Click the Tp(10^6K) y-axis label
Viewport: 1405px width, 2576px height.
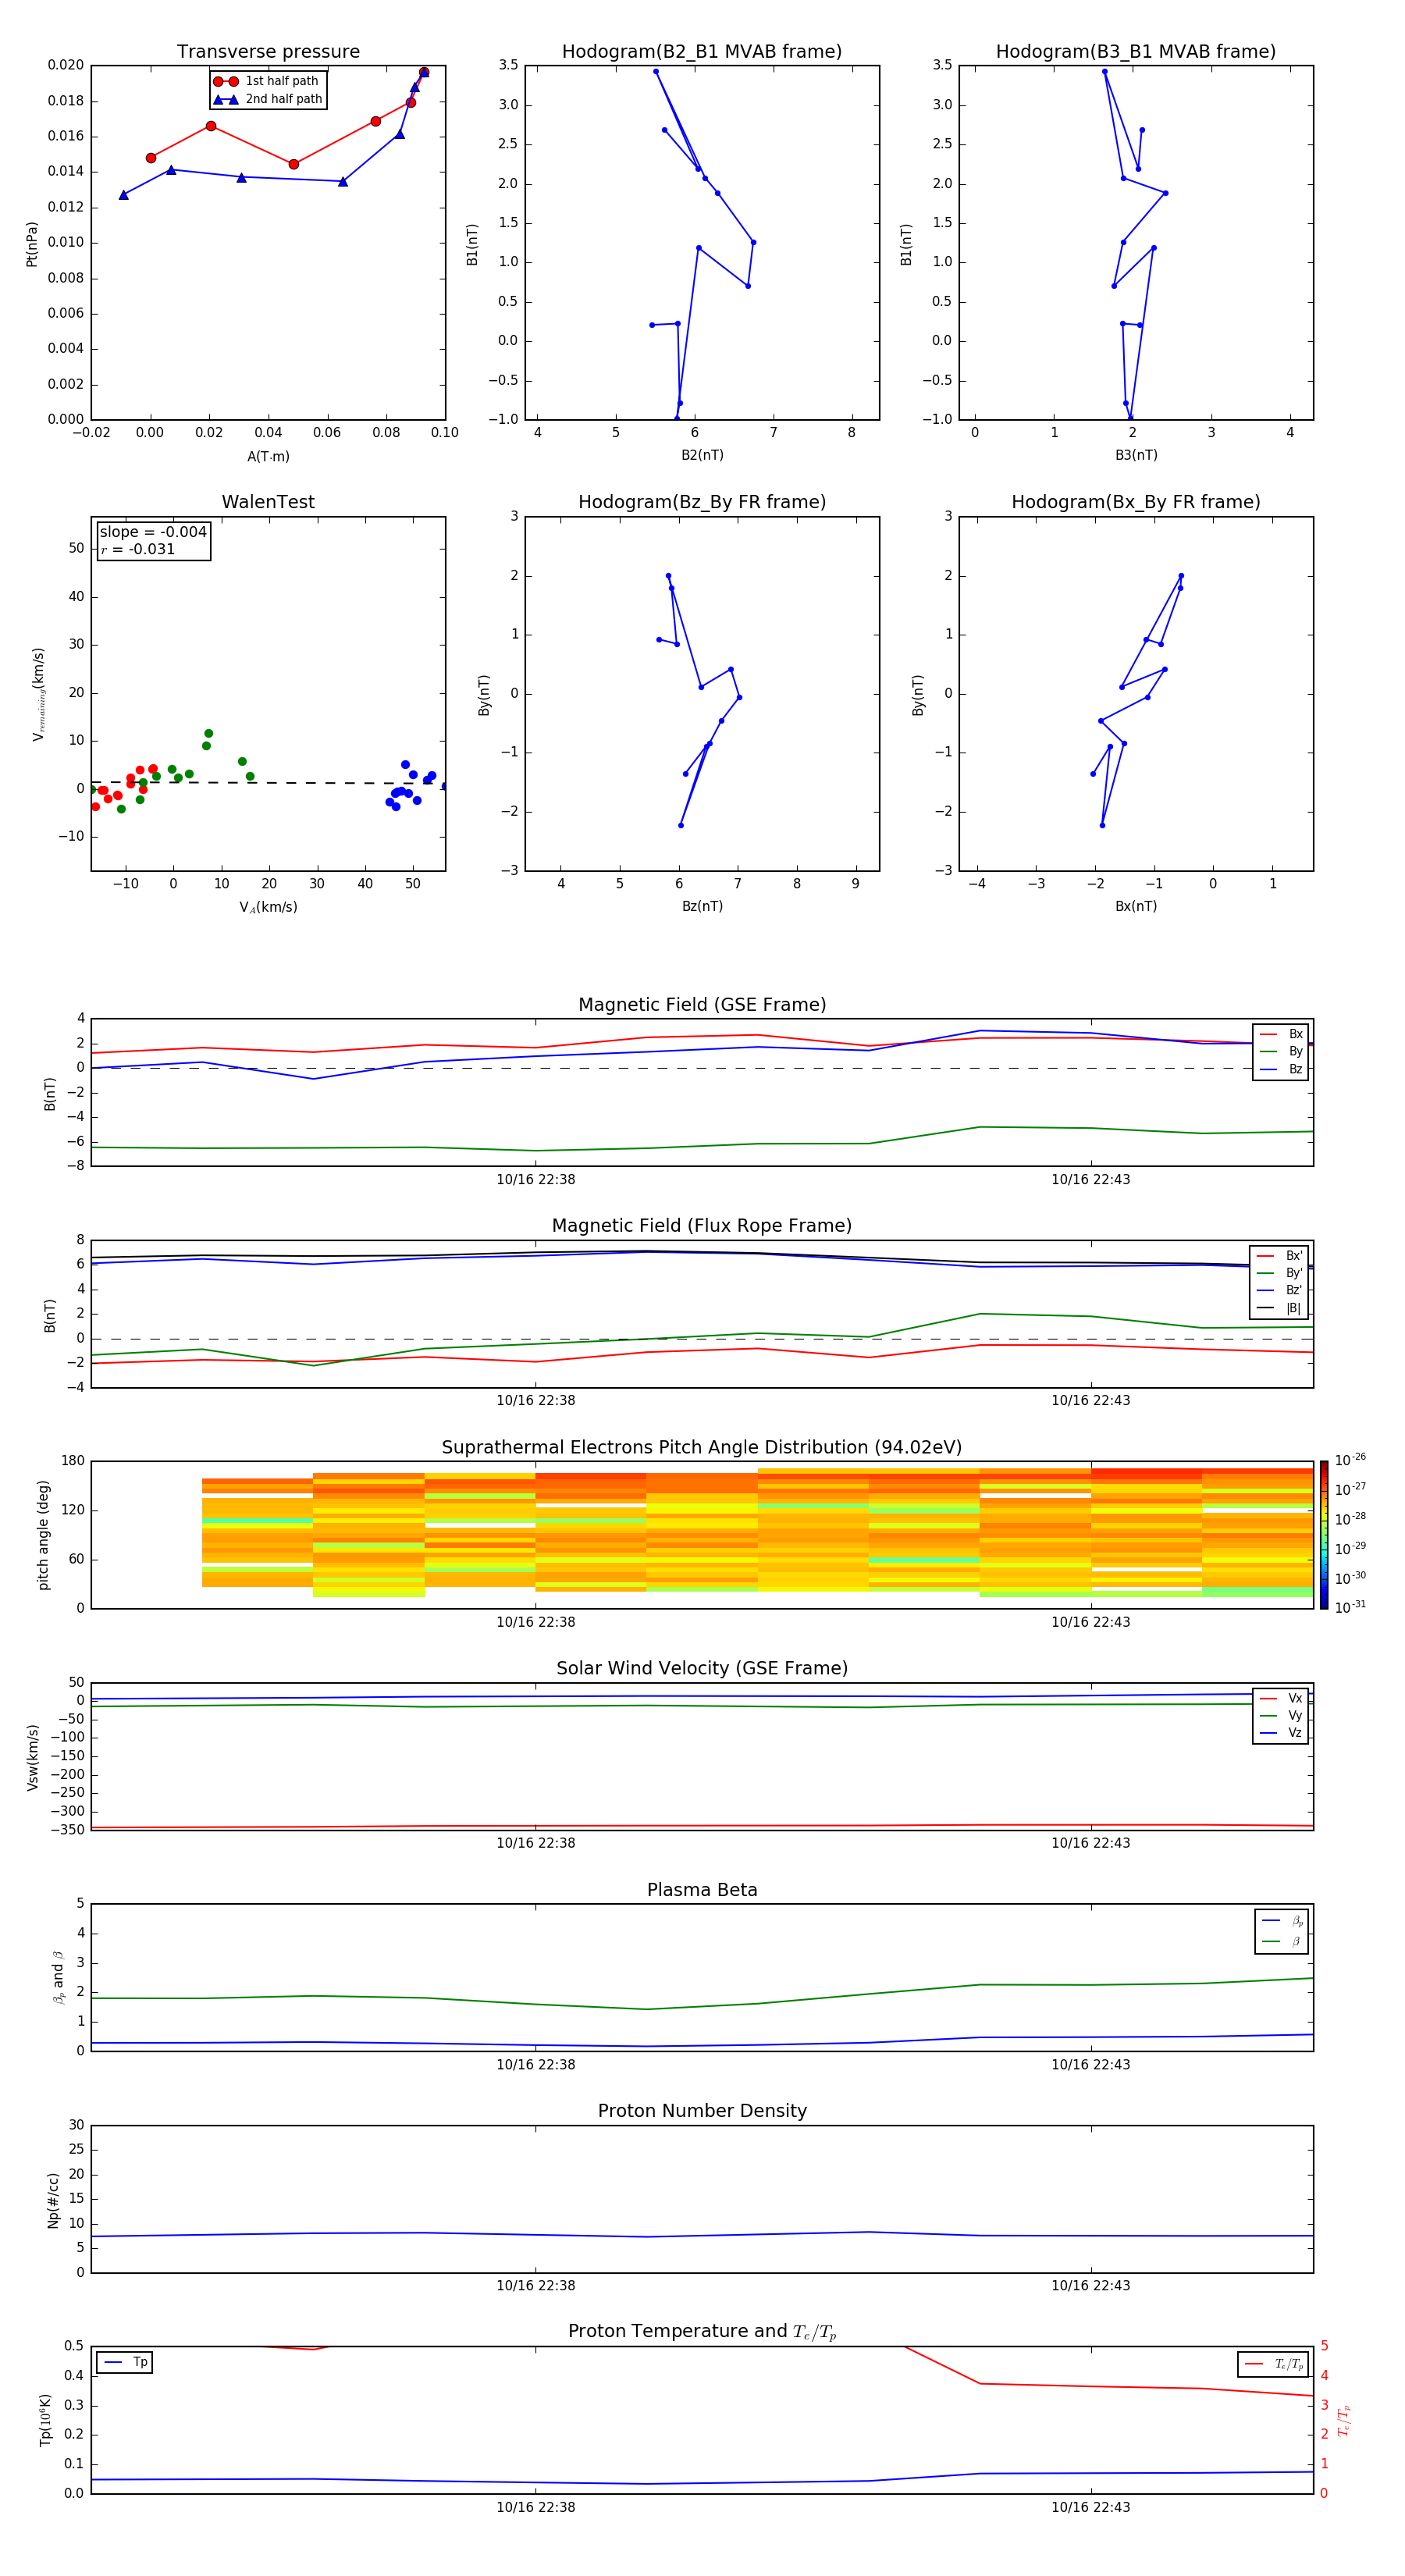pyautogui.click(x=45, y=2420)
